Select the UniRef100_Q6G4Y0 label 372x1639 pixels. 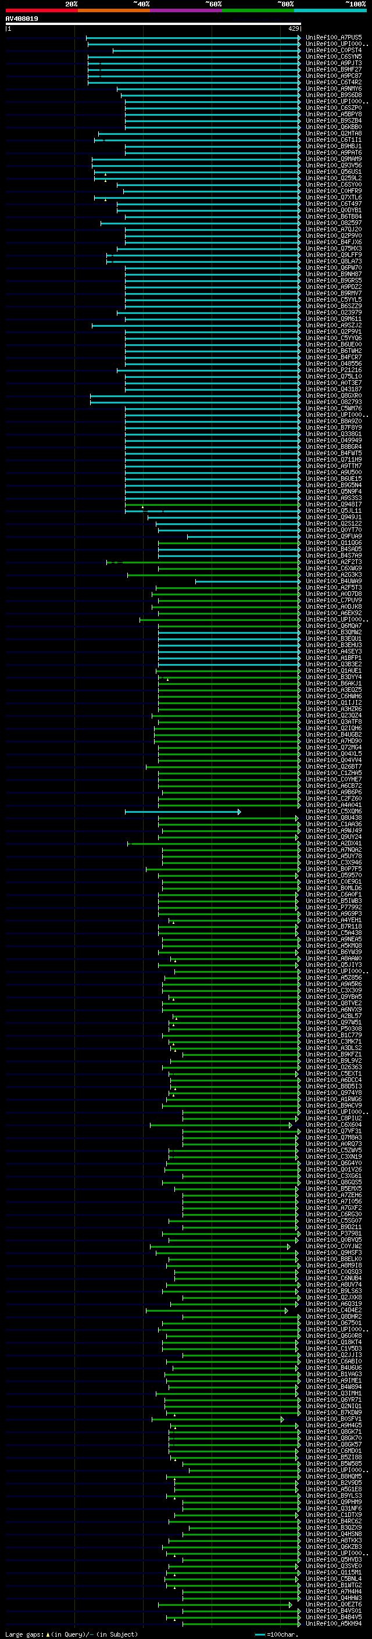334,1163
